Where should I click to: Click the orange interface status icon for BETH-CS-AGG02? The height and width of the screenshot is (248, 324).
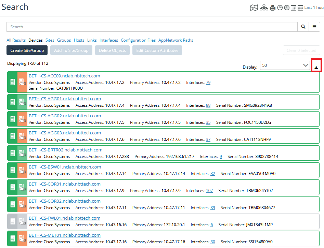[22, 119]
